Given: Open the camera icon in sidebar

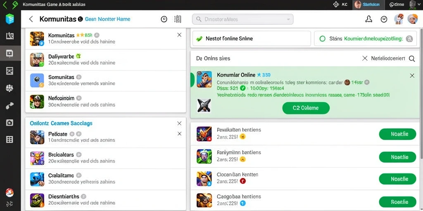Looking at the screenshot, I should pyautogui.click(x=10, y=122).
